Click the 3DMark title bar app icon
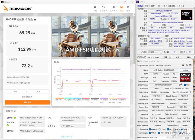The width and height of the screenshot is (195, 140). [2, 2]
